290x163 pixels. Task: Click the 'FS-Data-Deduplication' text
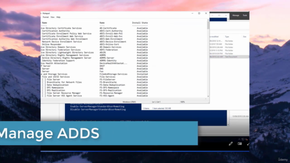click(112, 85)
